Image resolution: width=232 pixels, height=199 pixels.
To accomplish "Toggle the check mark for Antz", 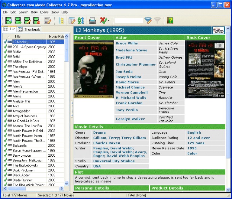I will tap(5, 106).
